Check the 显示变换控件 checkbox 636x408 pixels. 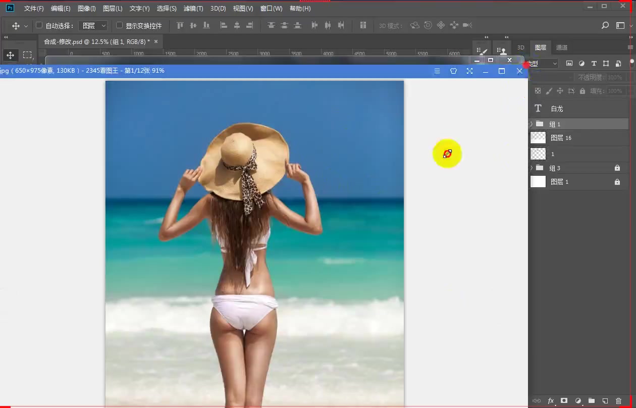tap(120, 25)
